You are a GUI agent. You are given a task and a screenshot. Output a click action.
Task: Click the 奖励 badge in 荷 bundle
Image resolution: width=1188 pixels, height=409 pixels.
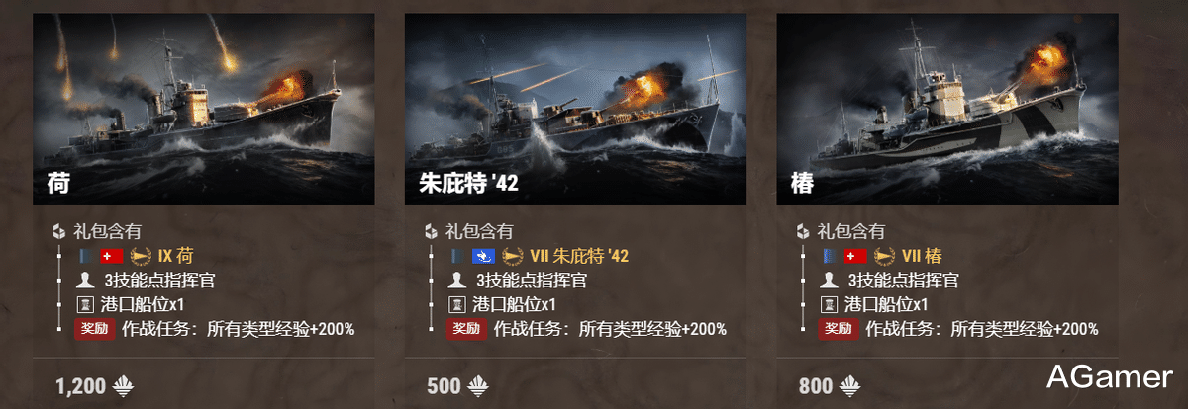(93, 328)
